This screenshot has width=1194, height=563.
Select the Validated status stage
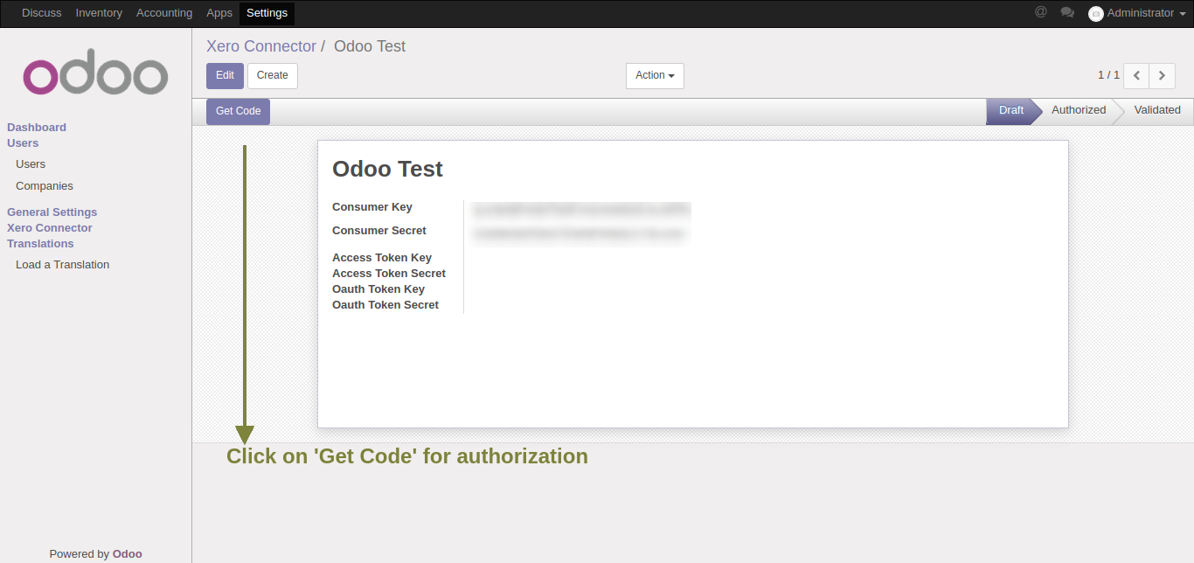tap(1157, 110)
